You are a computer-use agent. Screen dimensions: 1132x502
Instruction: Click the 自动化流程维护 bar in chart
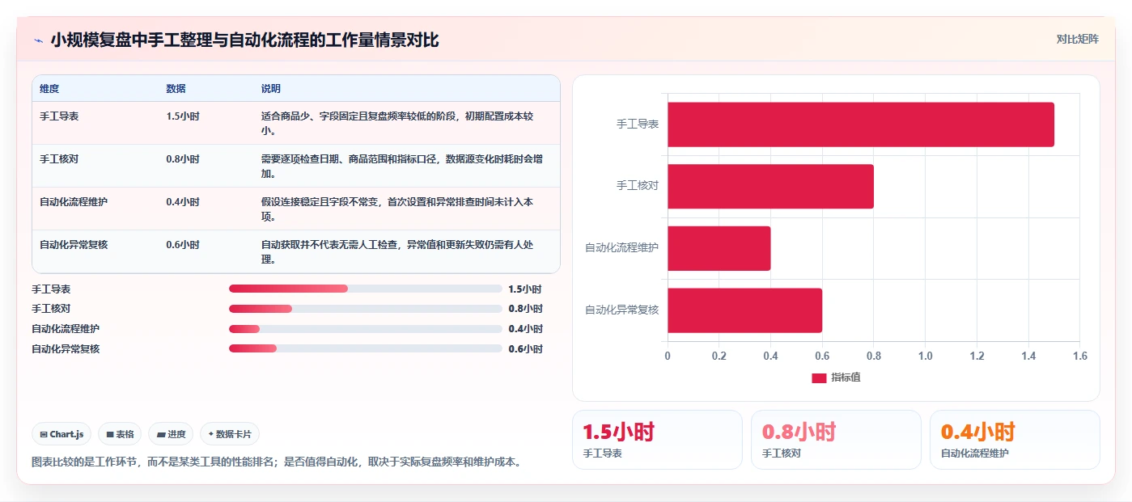coord(719,248)
